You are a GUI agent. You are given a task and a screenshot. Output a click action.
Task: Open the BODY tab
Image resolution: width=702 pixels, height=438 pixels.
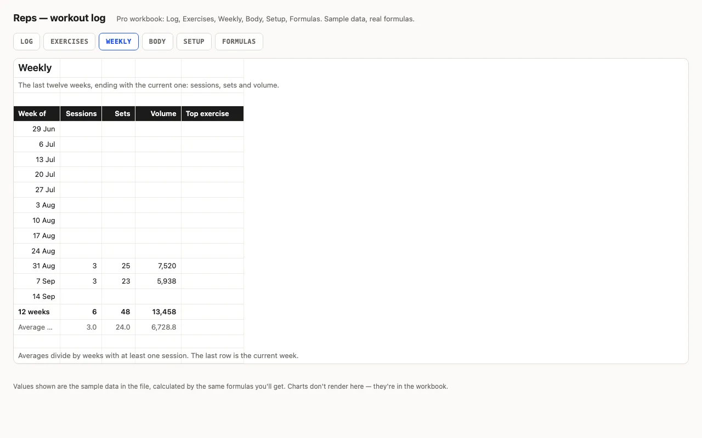pos(157,42)
